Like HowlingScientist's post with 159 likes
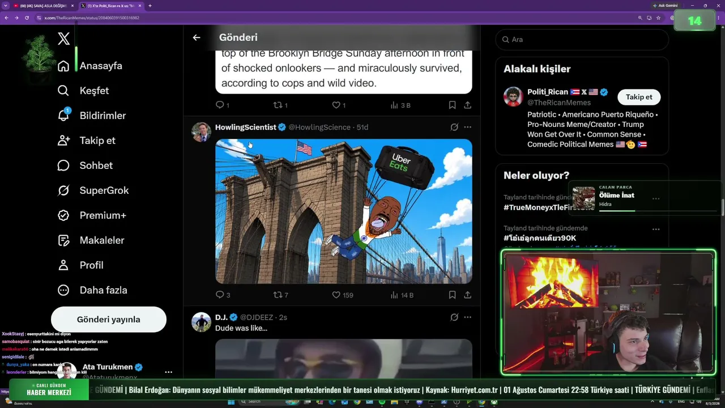 (342, 295)
